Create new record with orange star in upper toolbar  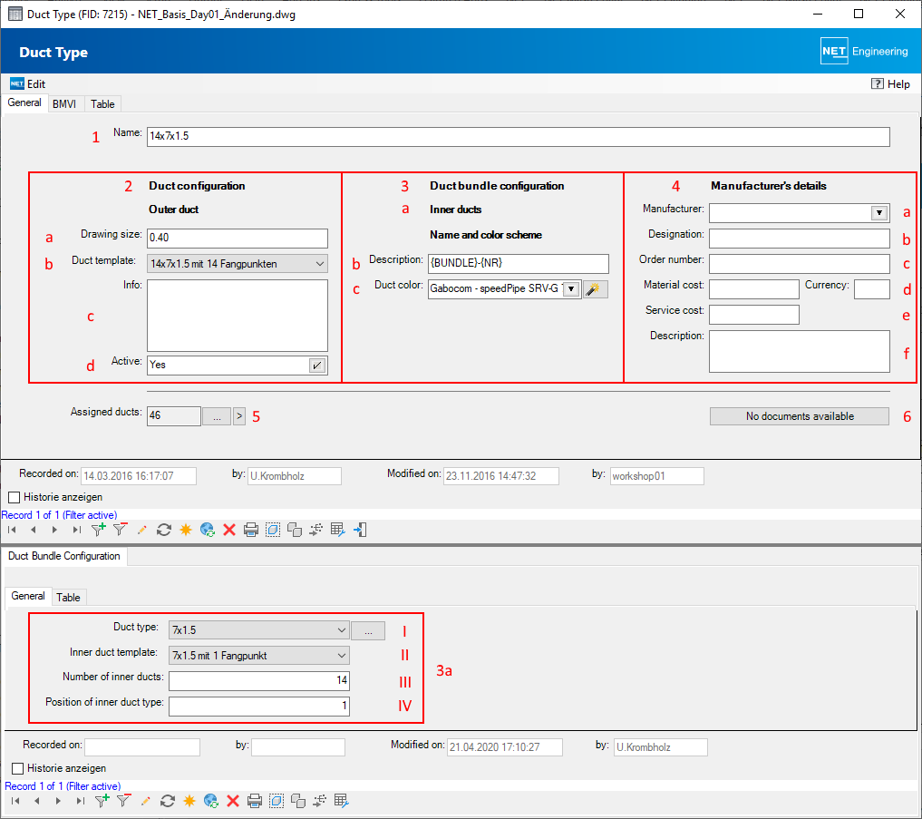pos(186,530)
